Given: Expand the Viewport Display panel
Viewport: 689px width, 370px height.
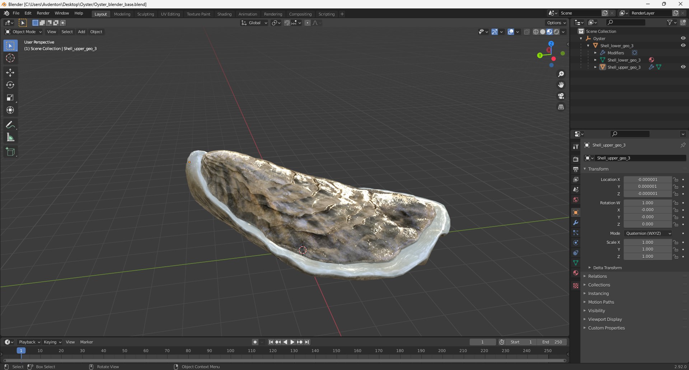Looking at the screenshot, I should point(605,319).
